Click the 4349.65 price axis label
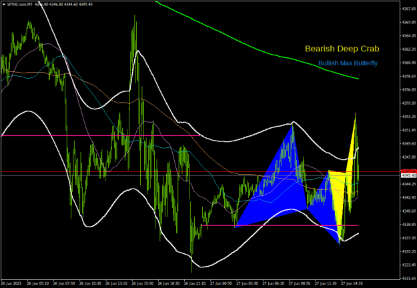 point(409,143)
